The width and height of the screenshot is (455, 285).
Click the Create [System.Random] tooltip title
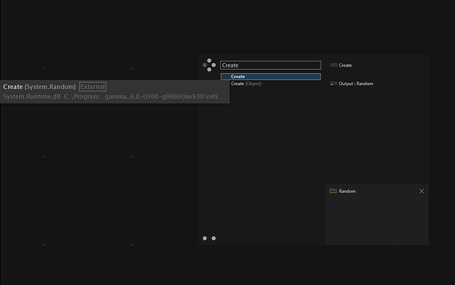coord(39,87)
